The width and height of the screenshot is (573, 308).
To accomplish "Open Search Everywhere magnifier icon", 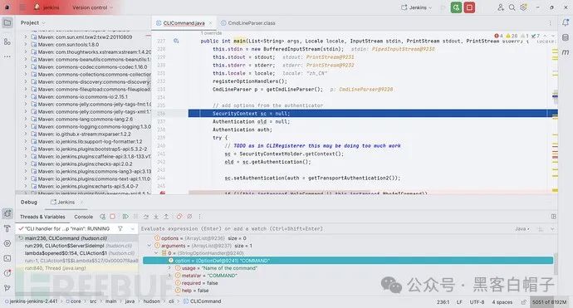I will tap(512, 7).
